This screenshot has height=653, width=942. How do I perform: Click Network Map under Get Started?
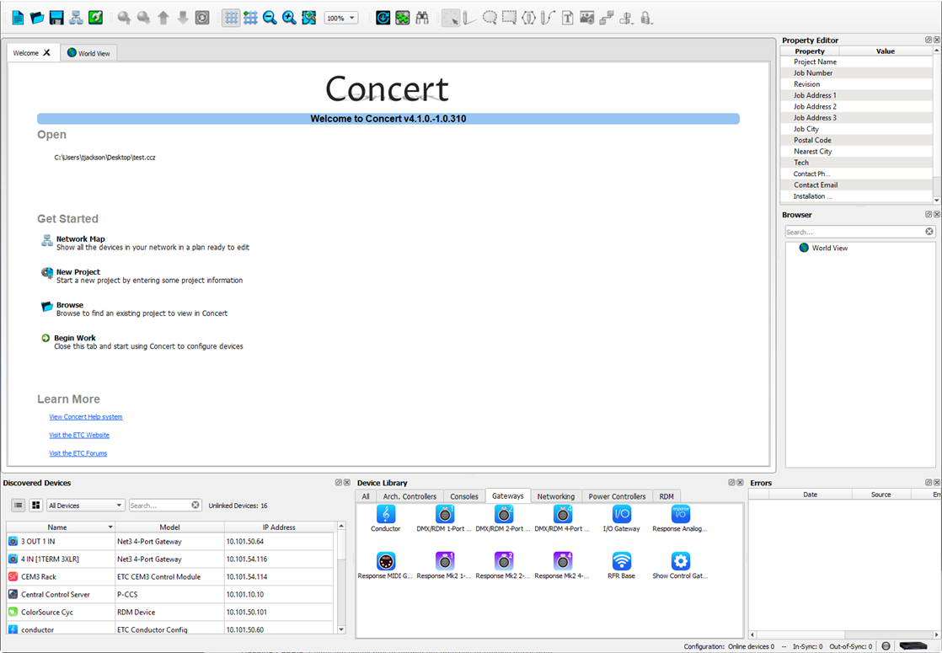pyautogui.click(x=81, y=238)
